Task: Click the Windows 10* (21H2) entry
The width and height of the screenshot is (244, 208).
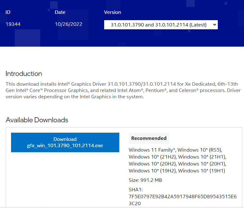Action: (153, 157)
